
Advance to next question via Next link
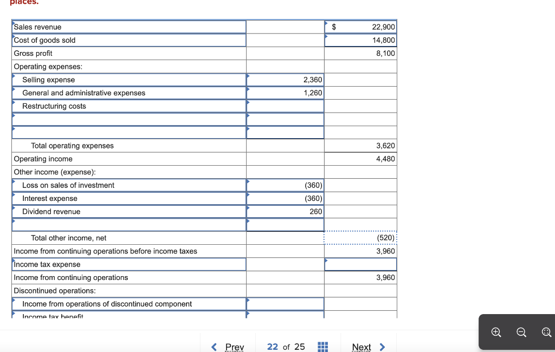pos(362,347)
